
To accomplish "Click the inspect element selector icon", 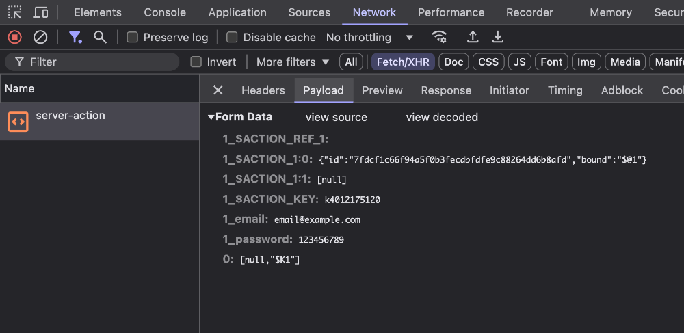I will (14, 12).
